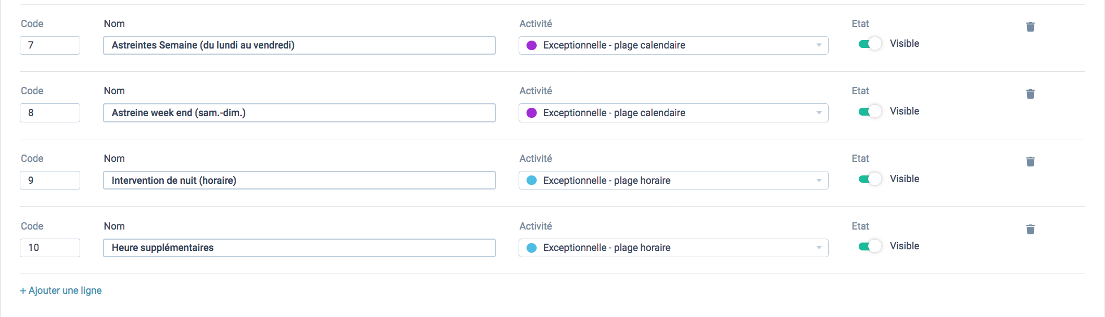The width and height of the screenshot is (1105, 317).
Task: Click the purple activity color dot in row 7
Action: (x=532, y=45)
